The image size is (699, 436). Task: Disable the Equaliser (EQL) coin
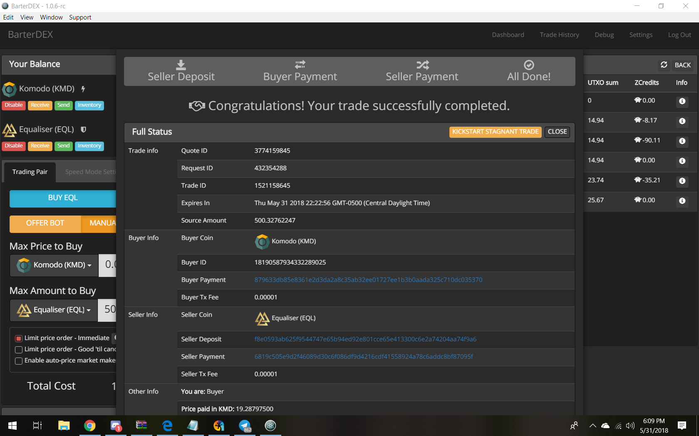[x=14, y=146]
